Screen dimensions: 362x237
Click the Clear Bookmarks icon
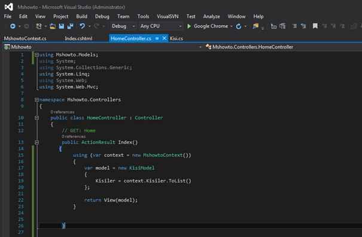[x=342, y=26]
